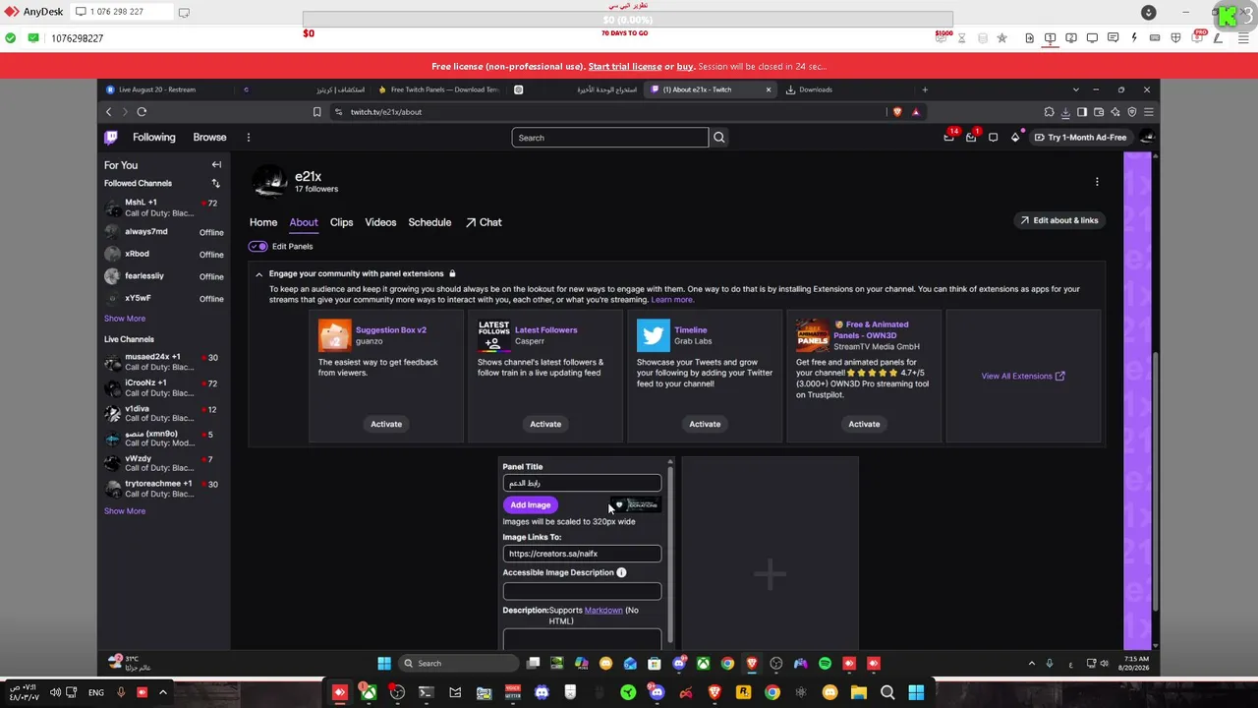This screenshot has width=1258, height=708.
Task: Click the Latest Followers extension icon
Action: point(493,335)
